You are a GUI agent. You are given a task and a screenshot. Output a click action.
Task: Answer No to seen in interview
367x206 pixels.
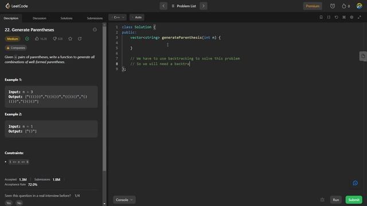tap(19, 203)
